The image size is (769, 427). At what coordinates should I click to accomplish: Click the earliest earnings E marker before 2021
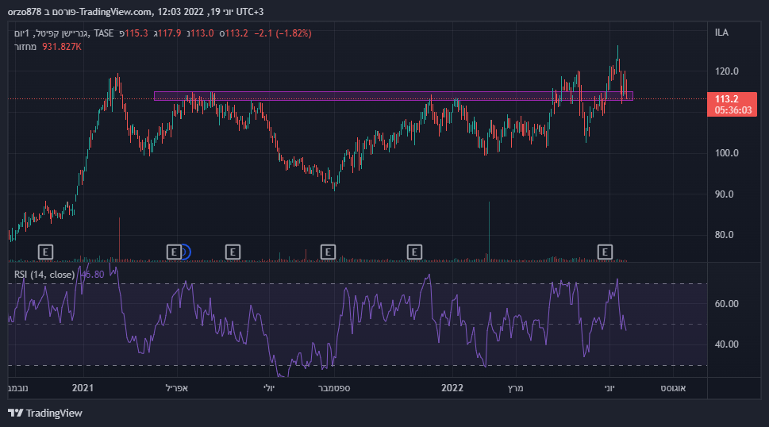pos(46,252)
